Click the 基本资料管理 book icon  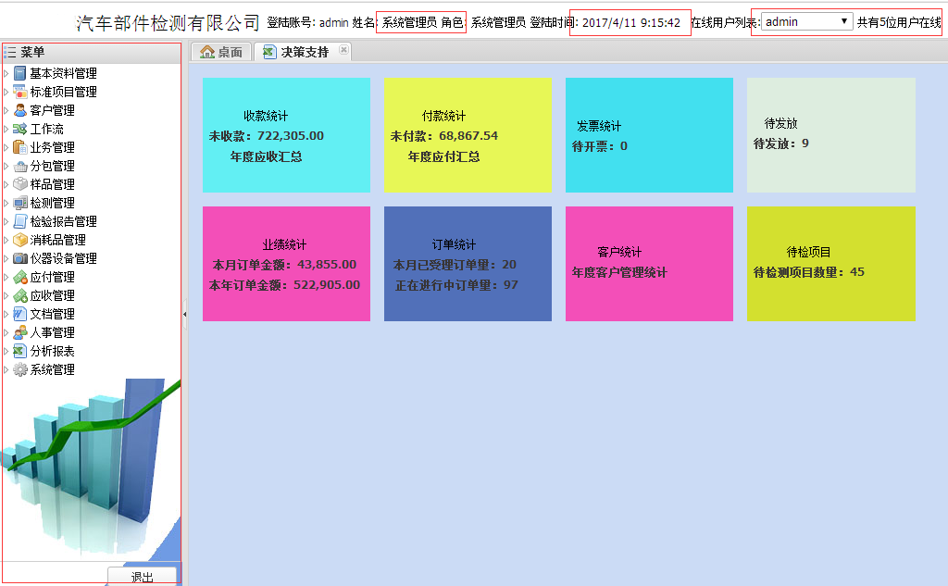click(20, 73)
